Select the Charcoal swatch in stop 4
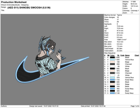This screenshot has height=108, width=140. click(112, 64)
